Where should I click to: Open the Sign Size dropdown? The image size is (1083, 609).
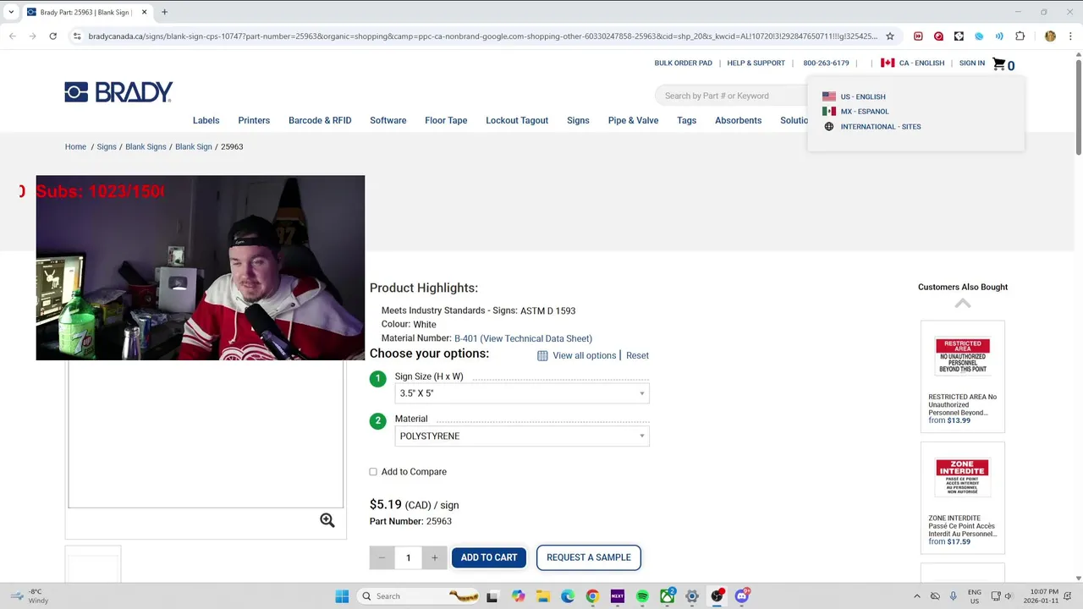522,393
